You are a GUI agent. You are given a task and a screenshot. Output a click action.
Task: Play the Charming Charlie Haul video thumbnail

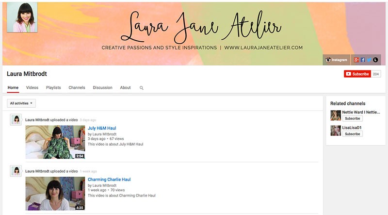click(x=55, y=193)
